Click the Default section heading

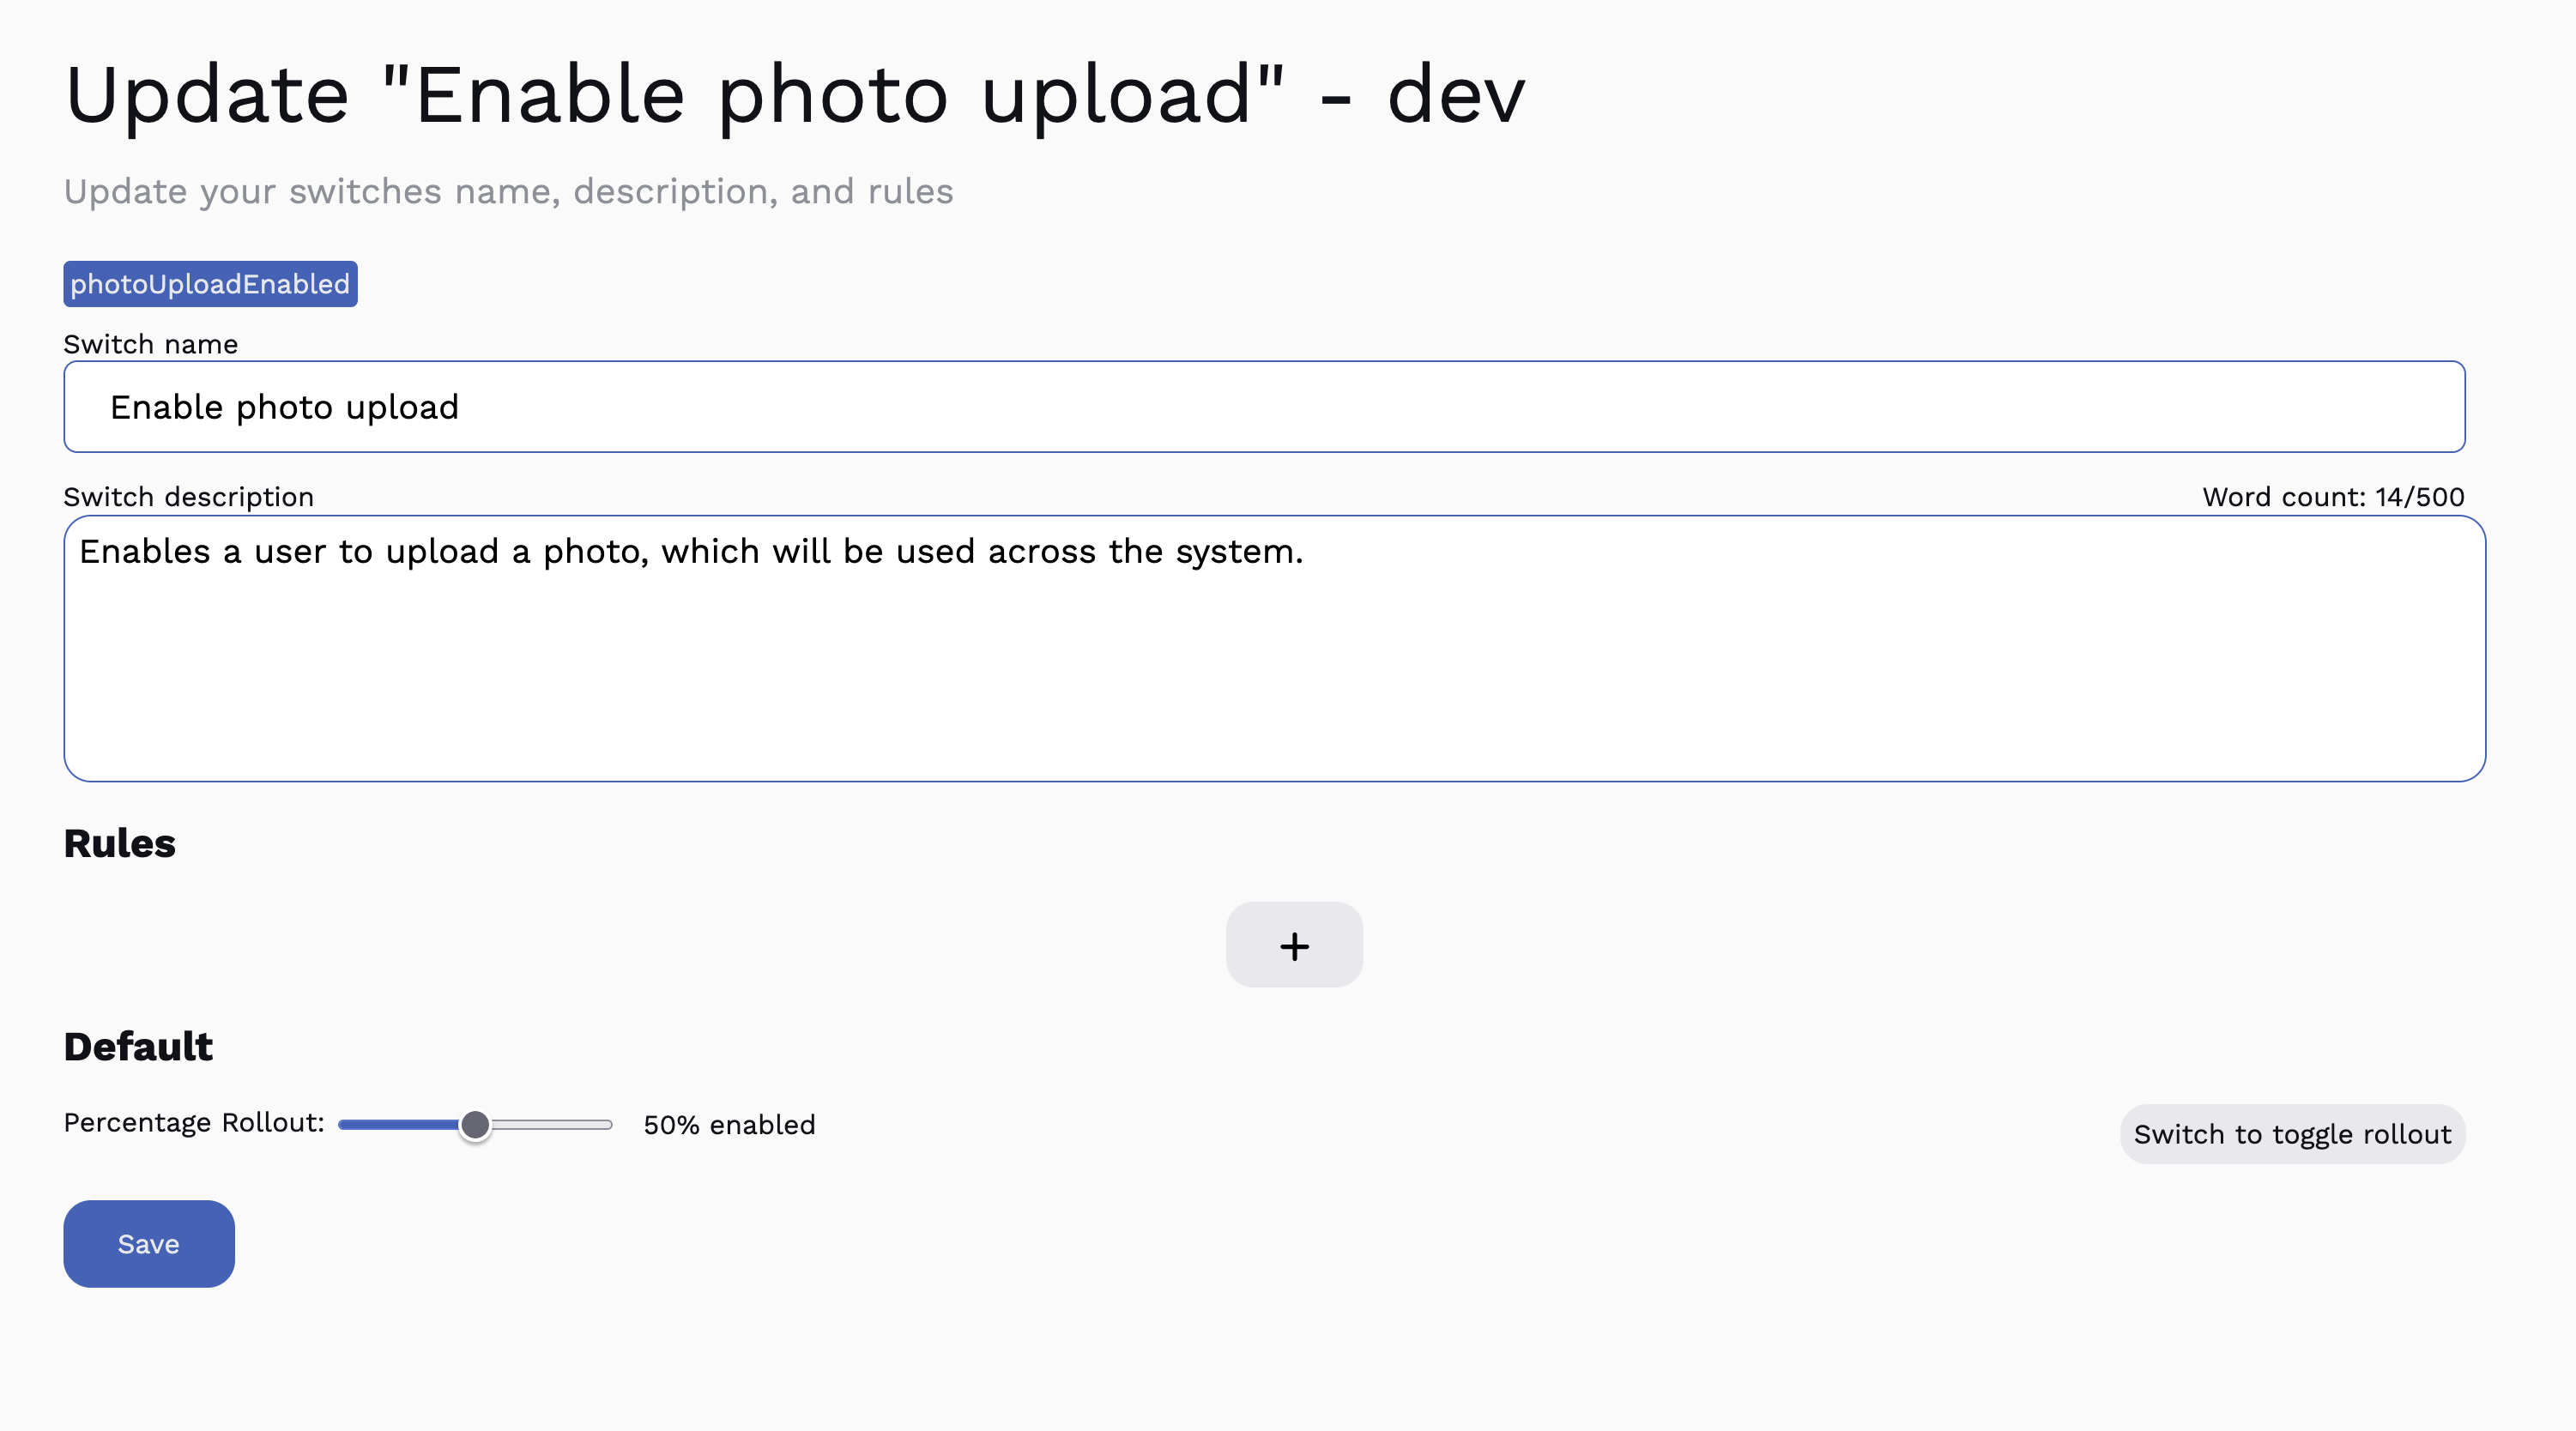[138, 1046]
